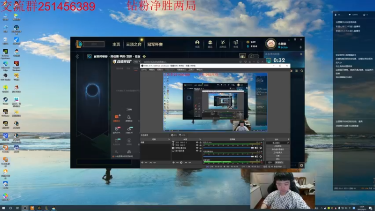Remove the selected source with minus button
This screenshot has width=375, height=211.
[177, 162]
